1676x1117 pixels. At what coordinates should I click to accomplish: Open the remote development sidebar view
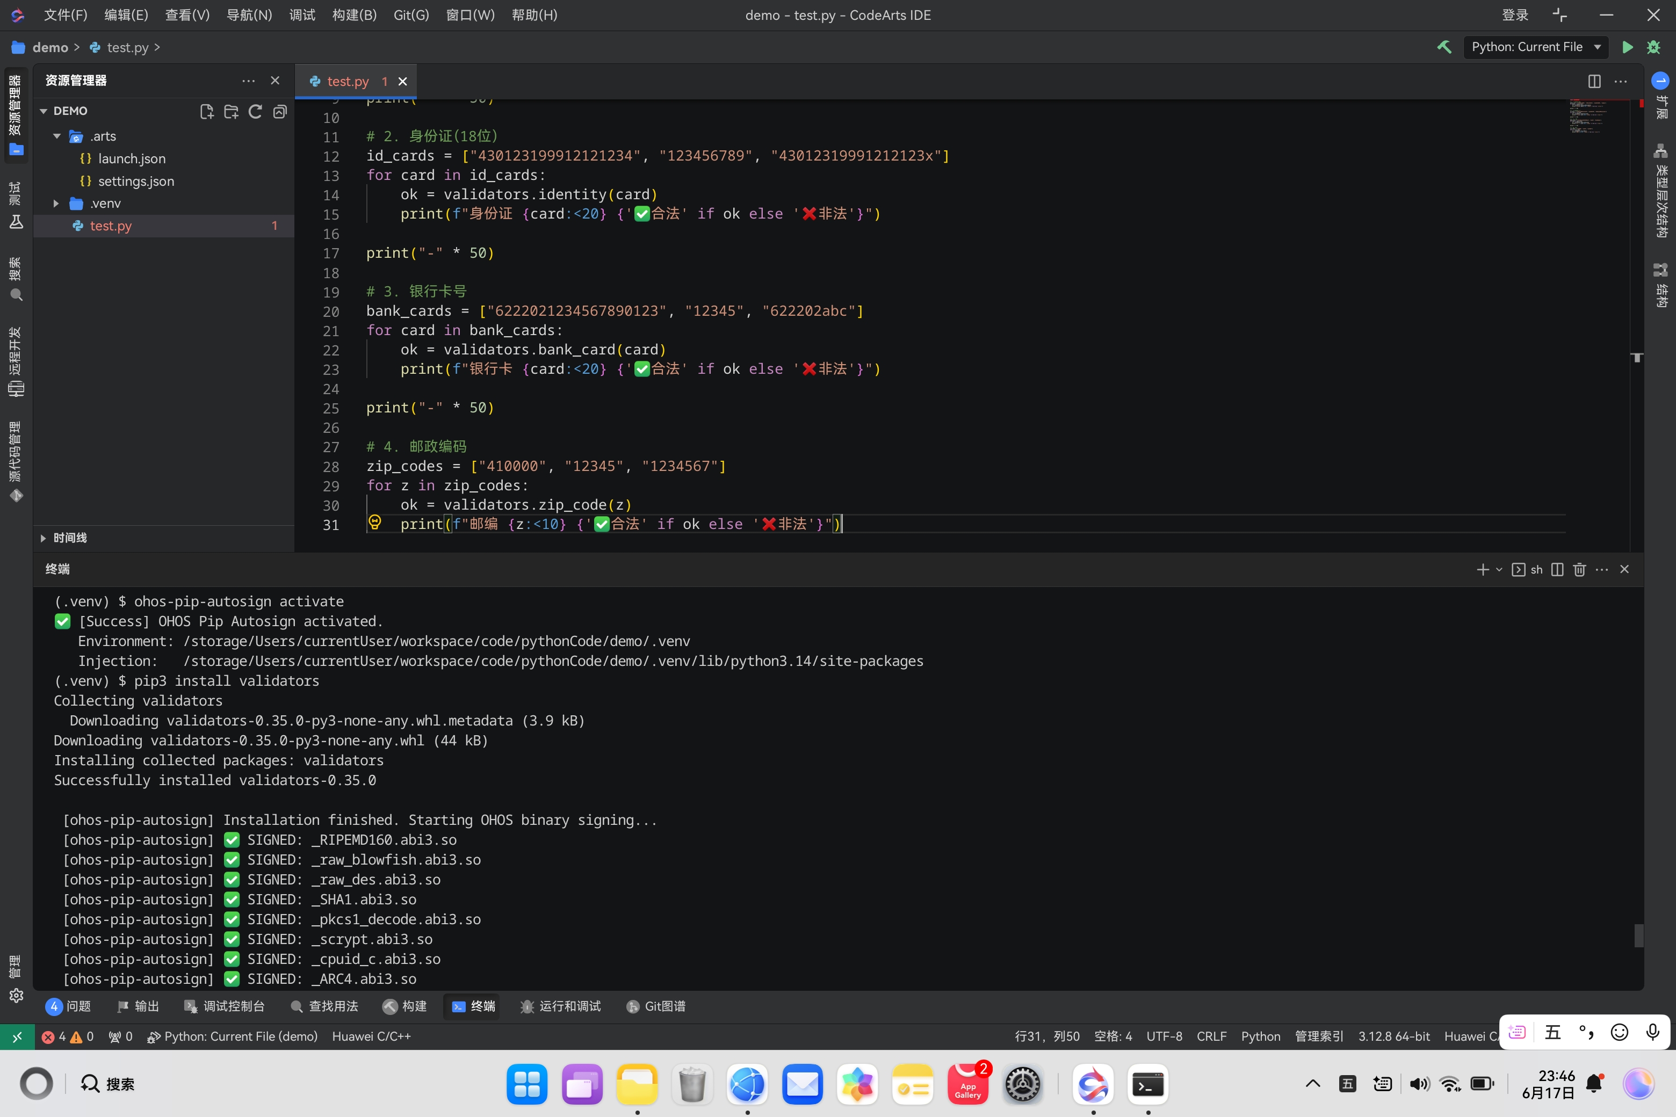point(16,362)
